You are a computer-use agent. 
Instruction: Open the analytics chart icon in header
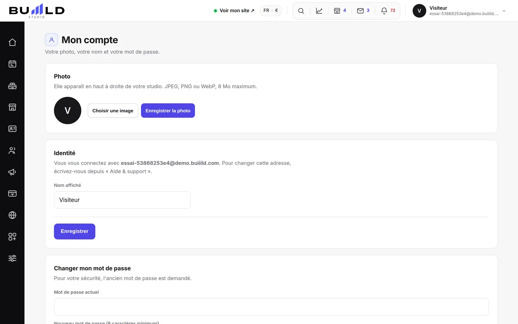tap(319, 11)
